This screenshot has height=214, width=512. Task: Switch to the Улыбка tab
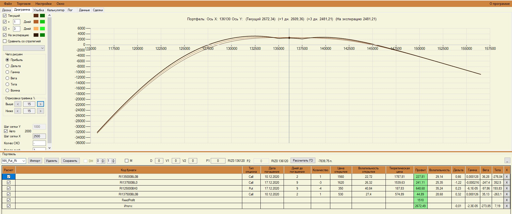pos(38,10)
